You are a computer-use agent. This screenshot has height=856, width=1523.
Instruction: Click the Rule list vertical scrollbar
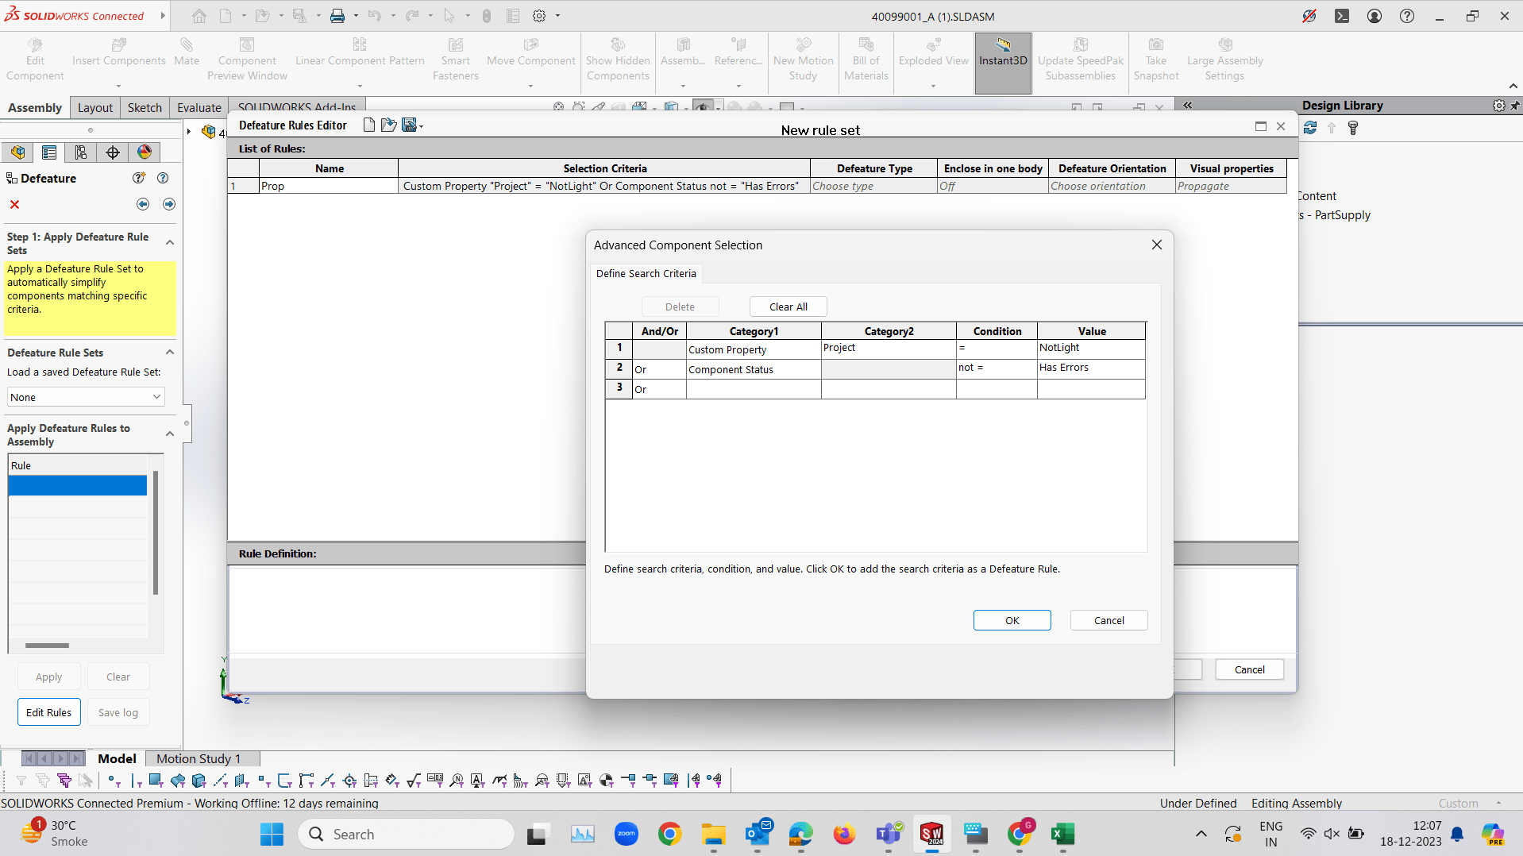pos(156,532)
